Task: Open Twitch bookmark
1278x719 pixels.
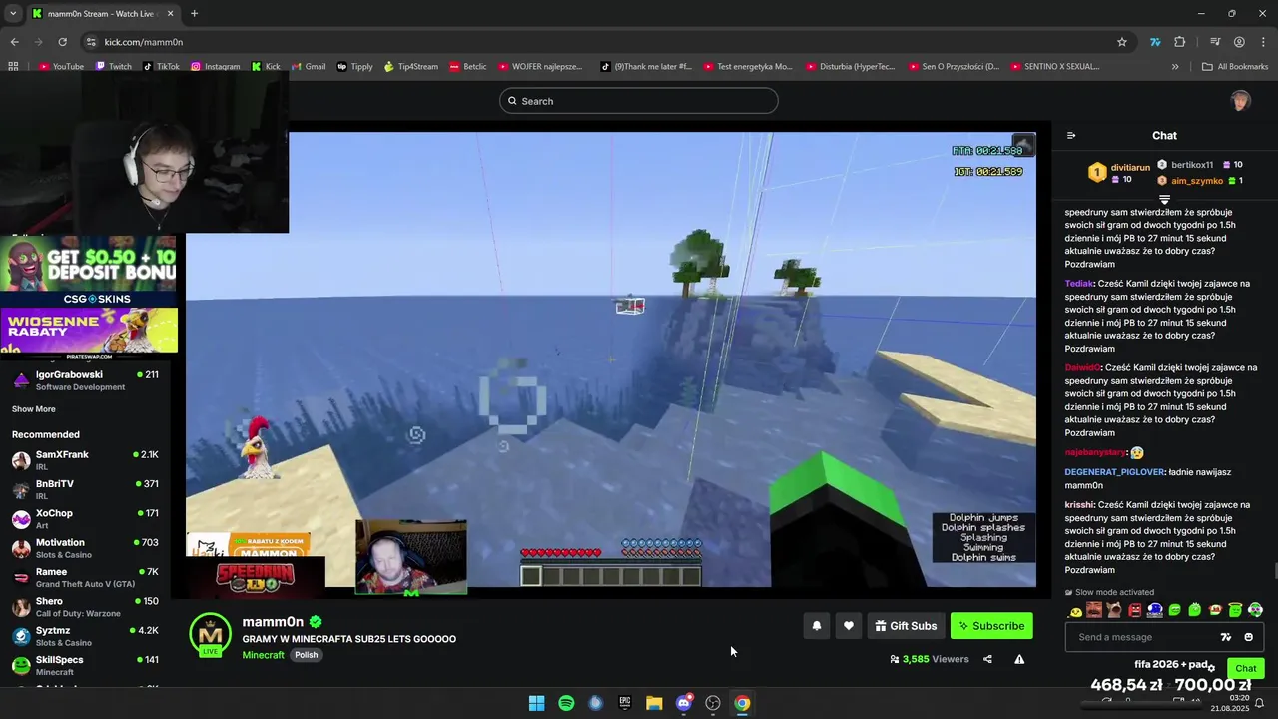Action: tap(113, 66)
